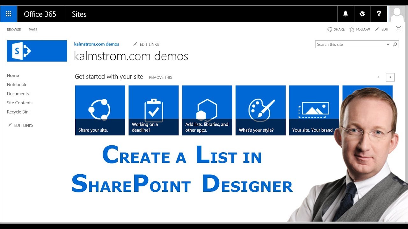Select Site Contents in the left navigation
The image size is (408, 229).
(x=20, y=103)
